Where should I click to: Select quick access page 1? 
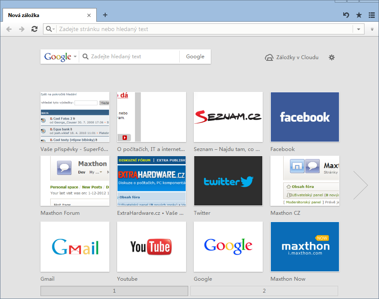(x=114, y=291)
